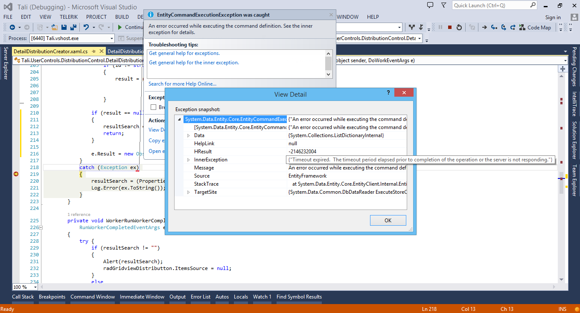The image size is (580, 313).
Task: Click the greyed Redo arrow icon
Action: point(101,27)
